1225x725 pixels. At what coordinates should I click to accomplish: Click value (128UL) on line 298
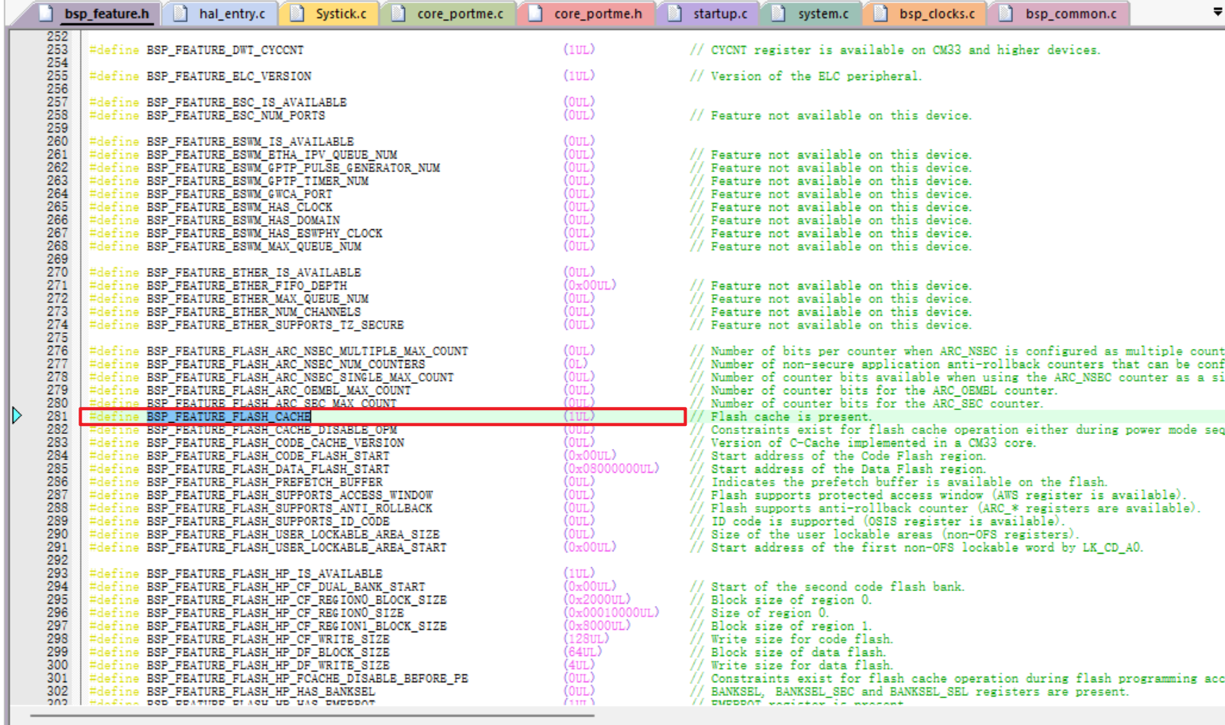[587, 639]
